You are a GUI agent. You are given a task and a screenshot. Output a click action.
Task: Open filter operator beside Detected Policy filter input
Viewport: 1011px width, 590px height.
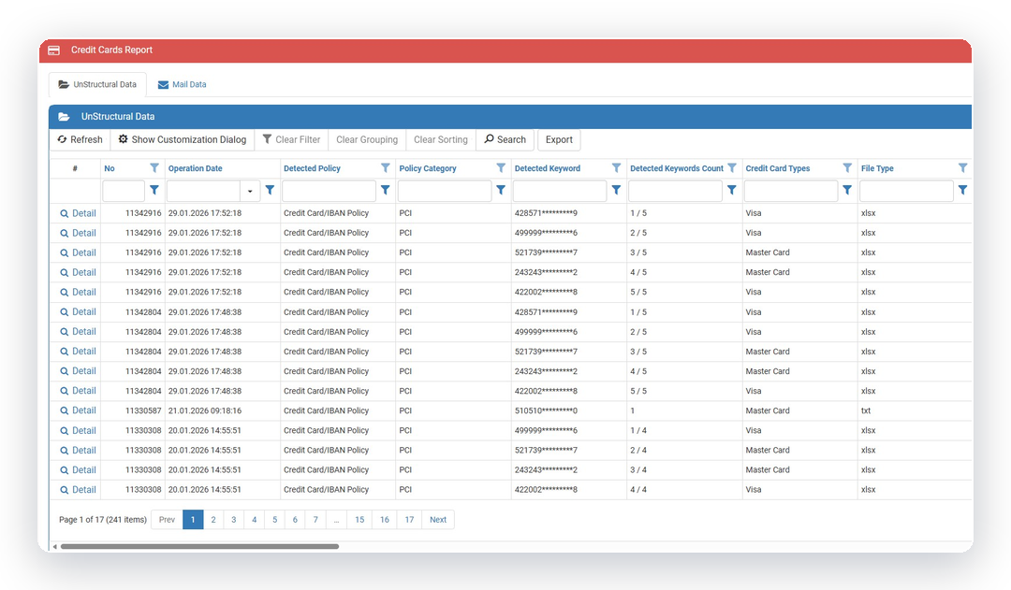tap(385, 190)
